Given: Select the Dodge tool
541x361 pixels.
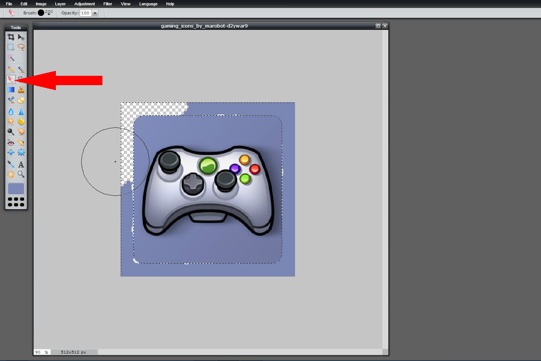Looking at the screenshot, I should 11,132.
